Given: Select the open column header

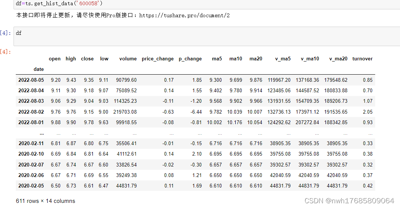Looking at the screenshot, I should [x=55, y=58].
